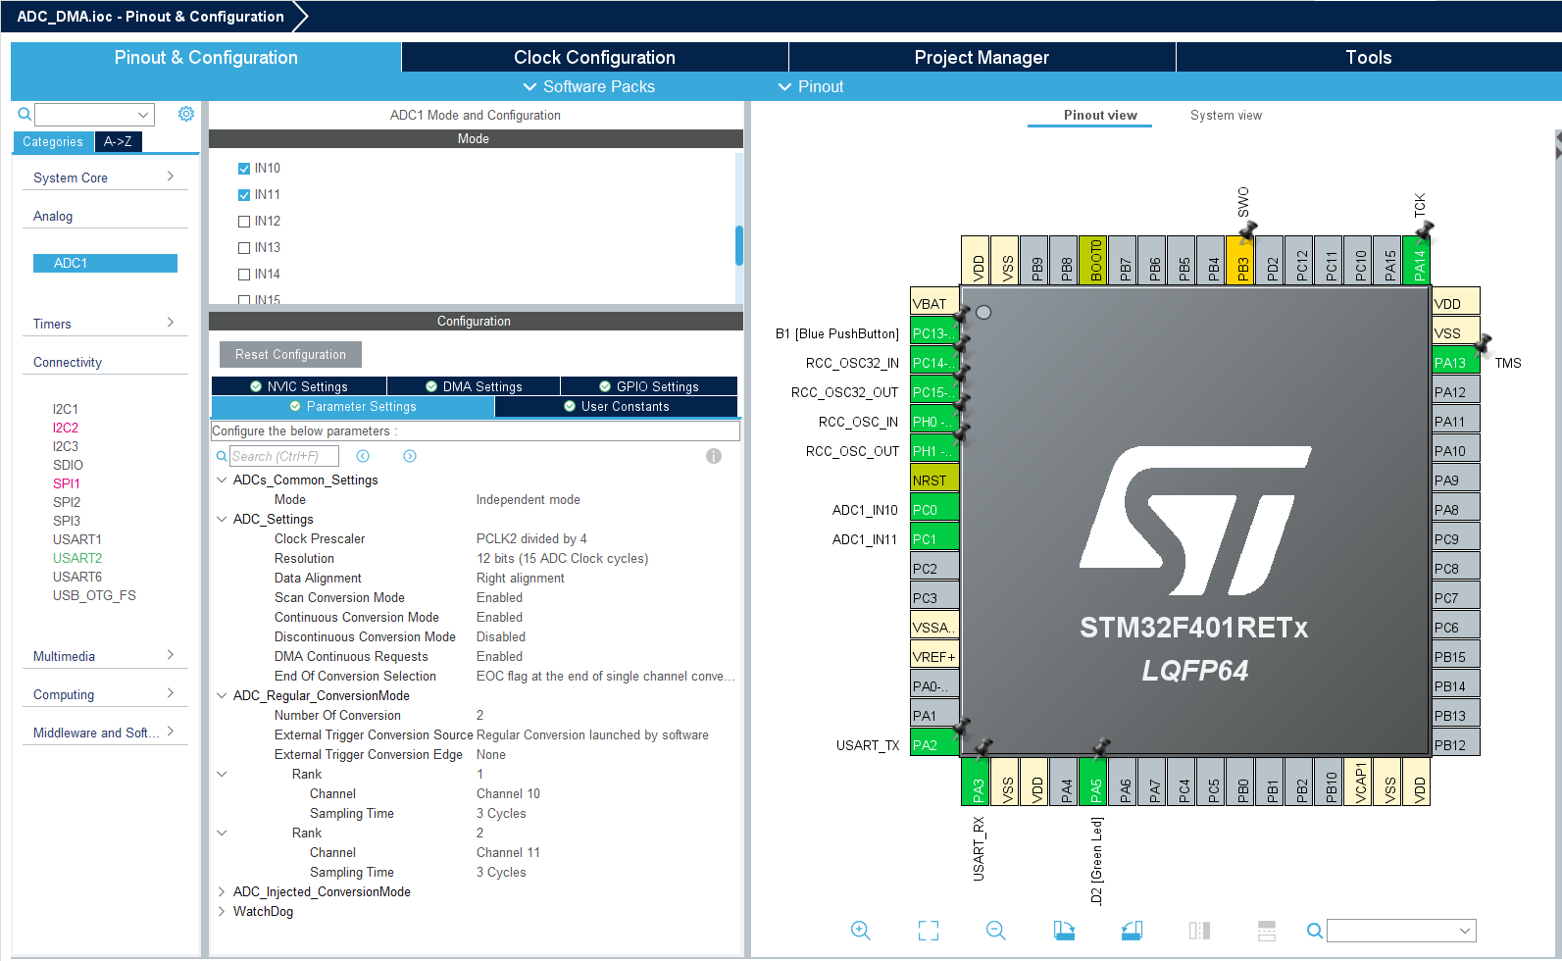Expand the System Core category
The height and width of the screenshot is (961, 1562).
[104, 177]
